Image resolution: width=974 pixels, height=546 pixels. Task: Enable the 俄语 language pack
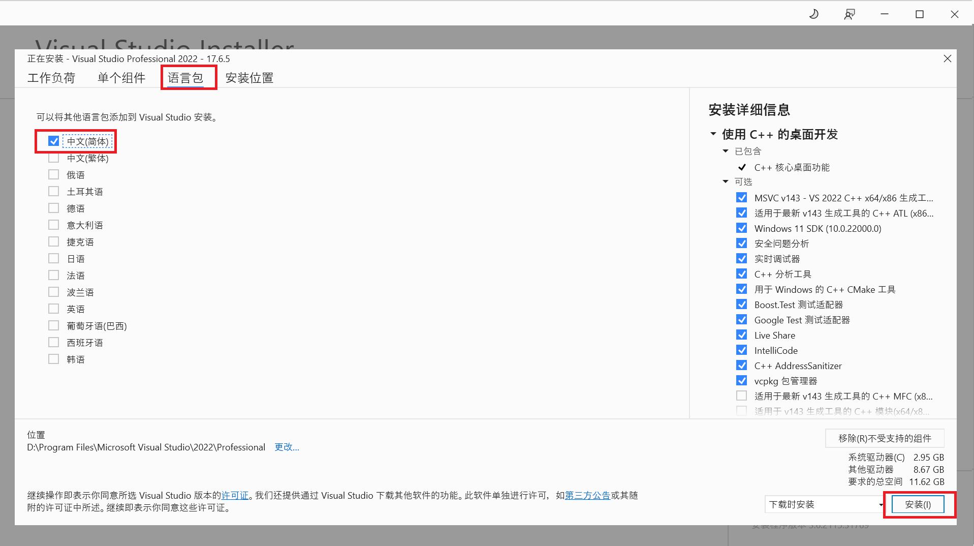point(53,175)
